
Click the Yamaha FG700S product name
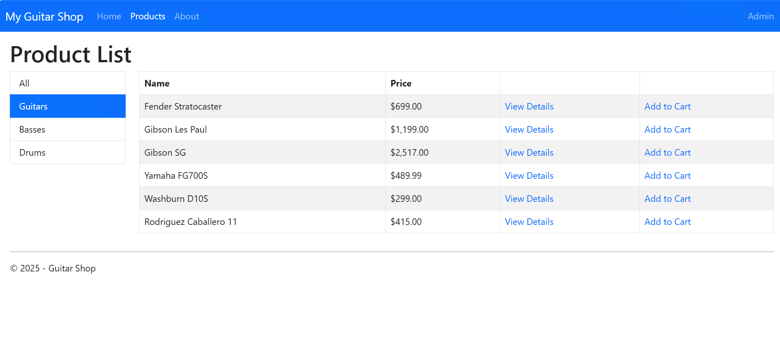(x=176, y=175)
